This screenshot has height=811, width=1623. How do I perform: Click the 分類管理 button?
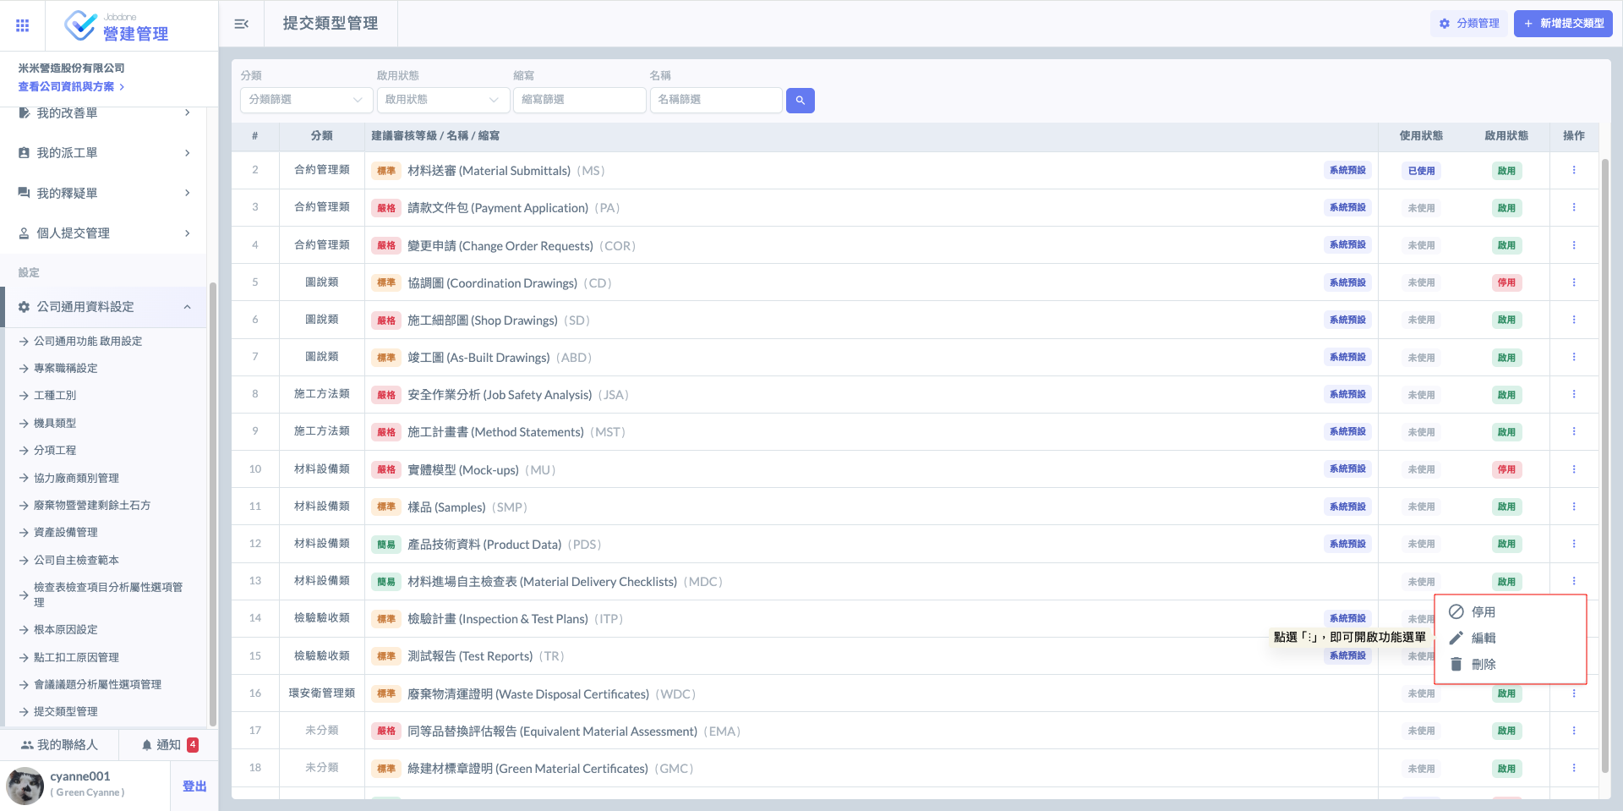click(x=1469, y=24)
